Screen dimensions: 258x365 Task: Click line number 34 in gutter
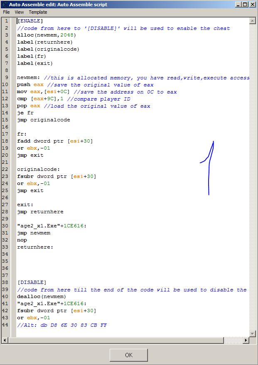(x=5, y=254)
